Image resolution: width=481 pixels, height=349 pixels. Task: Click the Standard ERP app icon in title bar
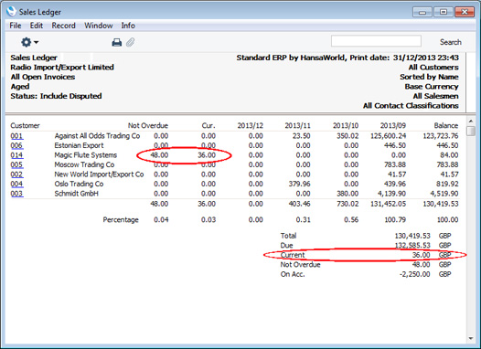point(11,11)
